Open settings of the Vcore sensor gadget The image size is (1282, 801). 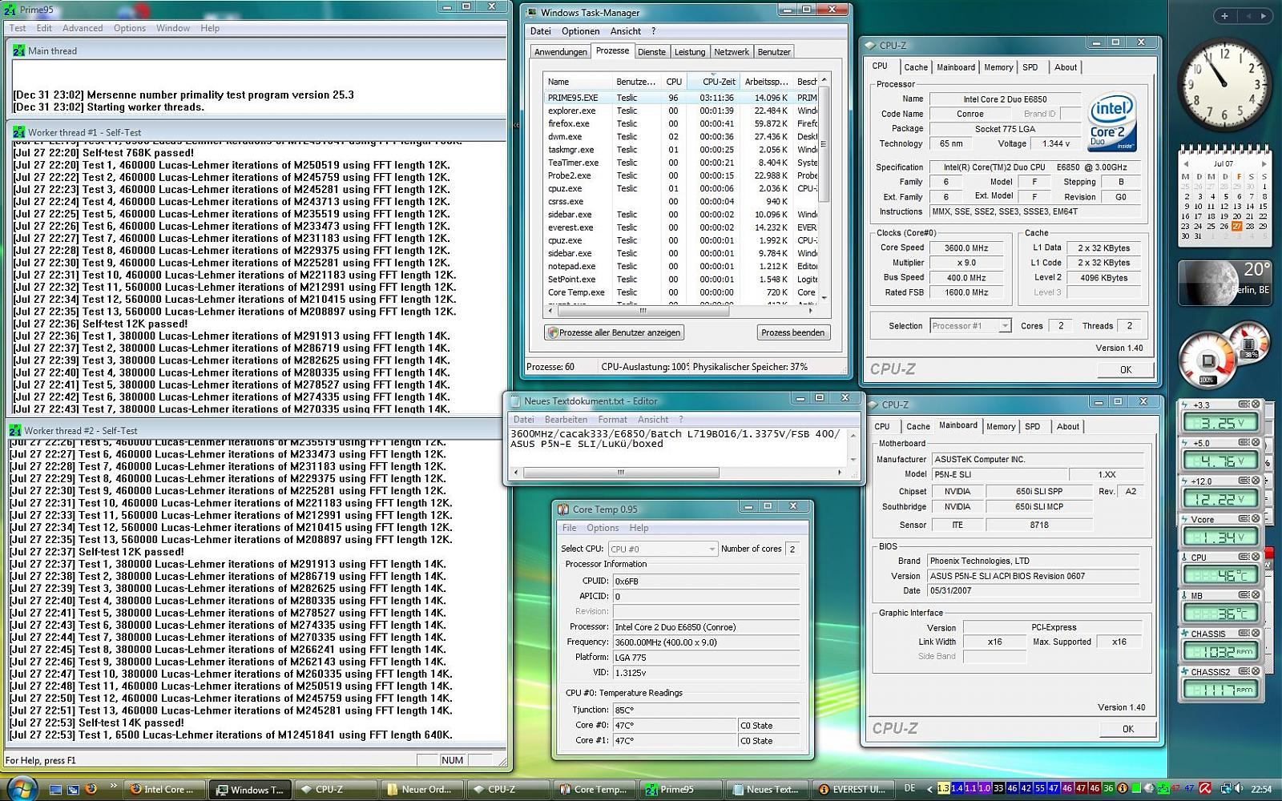1244,519
